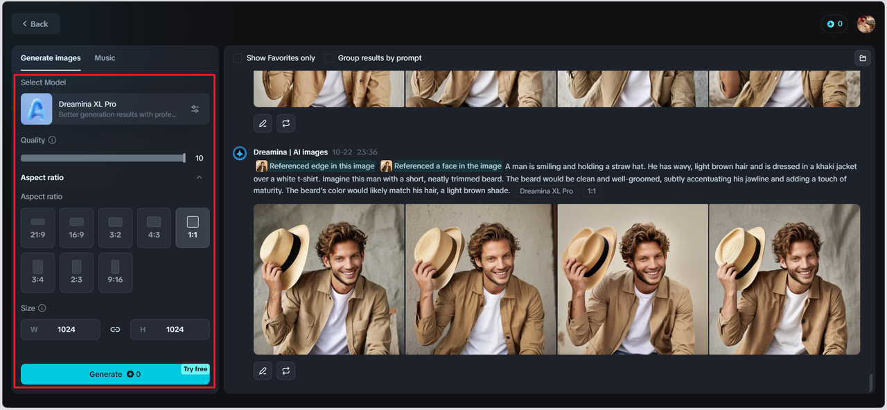Click the Dreamina AI images star icon
The width and height of the screenshot is (887, 410).
[240, 153]
